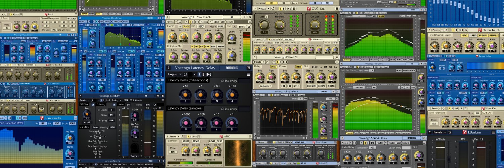Toggle PUNCH in LF Max Punch
504x168 pixels.
186,27
